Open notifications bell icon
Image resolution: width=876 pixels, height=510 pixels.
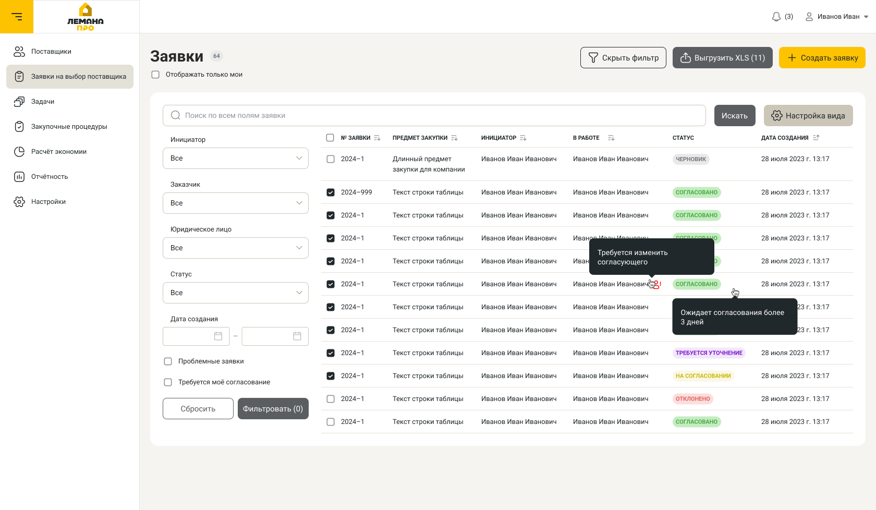[776, 17]
